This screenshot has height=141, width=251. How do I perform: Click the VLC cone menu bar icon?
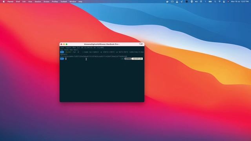point(177,2)
